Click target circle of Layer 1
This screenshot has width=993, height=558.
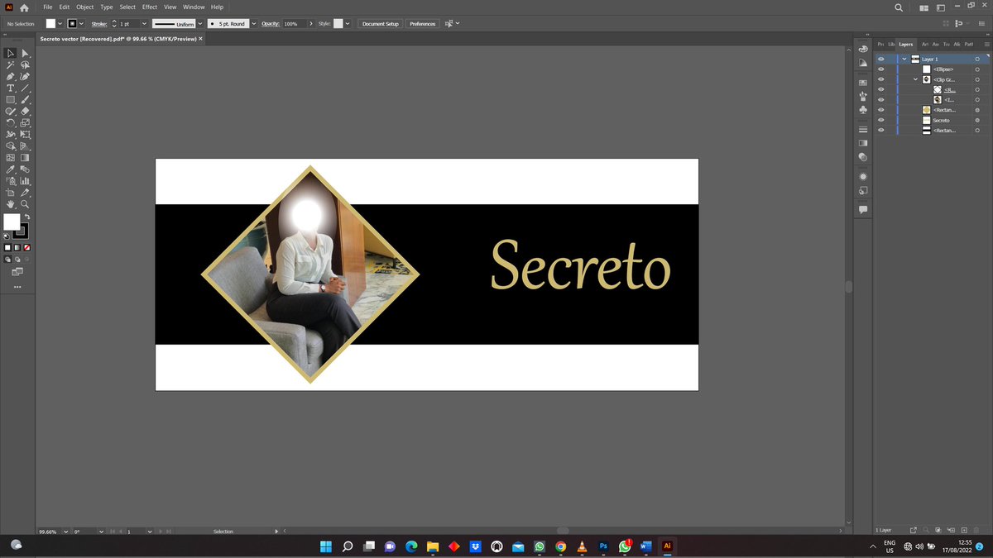pyautogui.click(x=977, y=60)
